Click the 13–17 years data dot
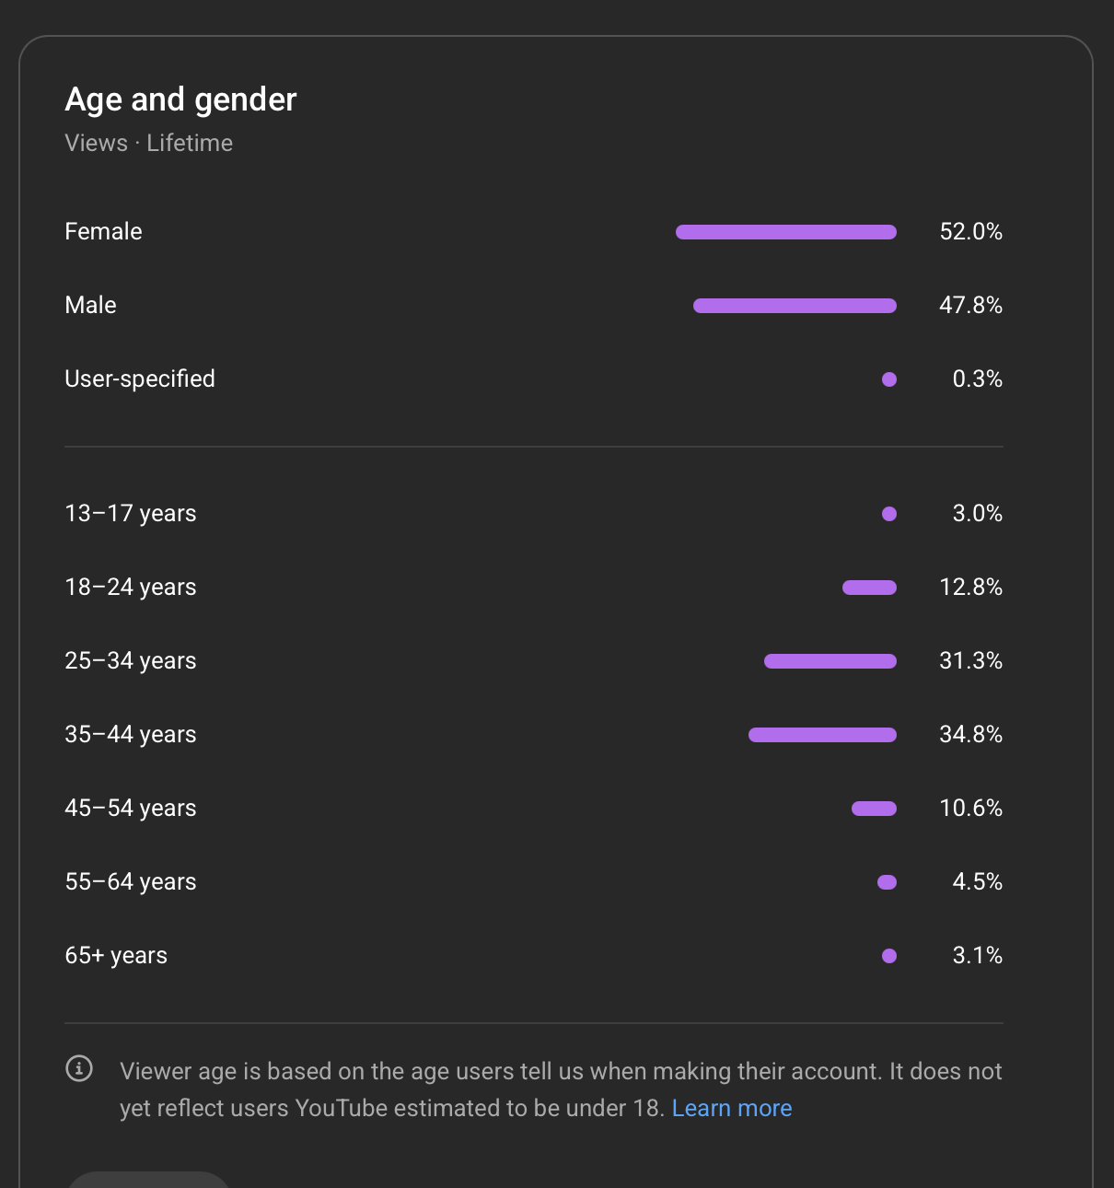The image size is (1114, 1188). coord(888,514)
